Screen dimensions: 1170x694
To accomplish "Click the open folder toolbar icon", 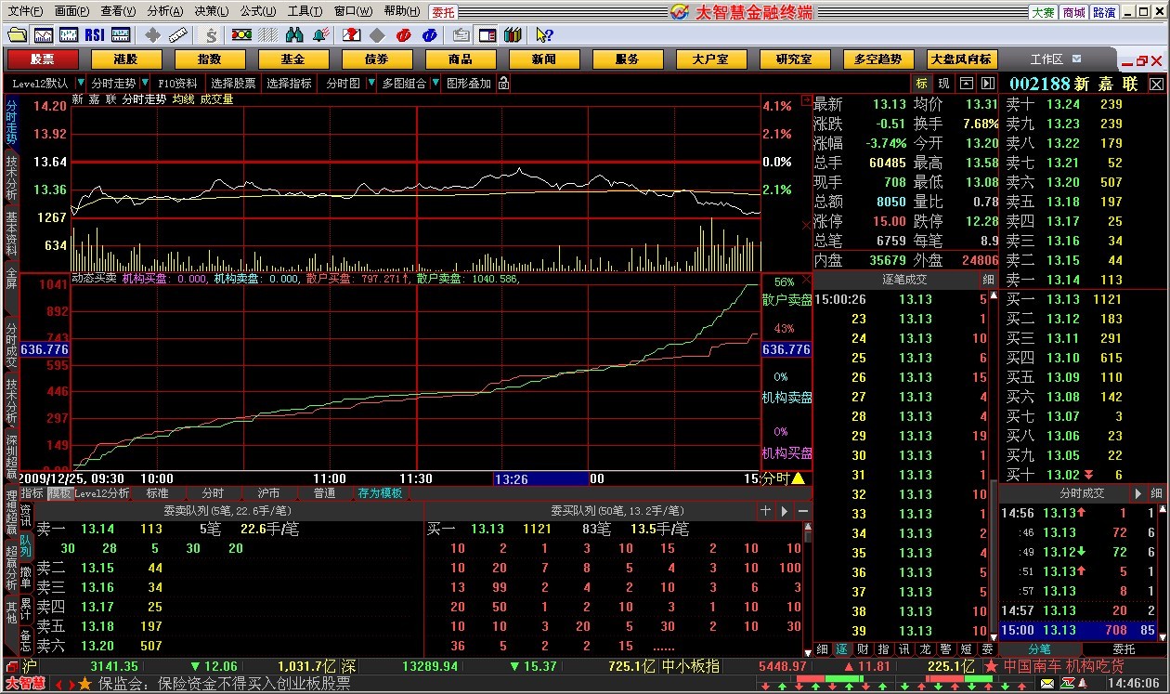I will (x=17, y=34).
